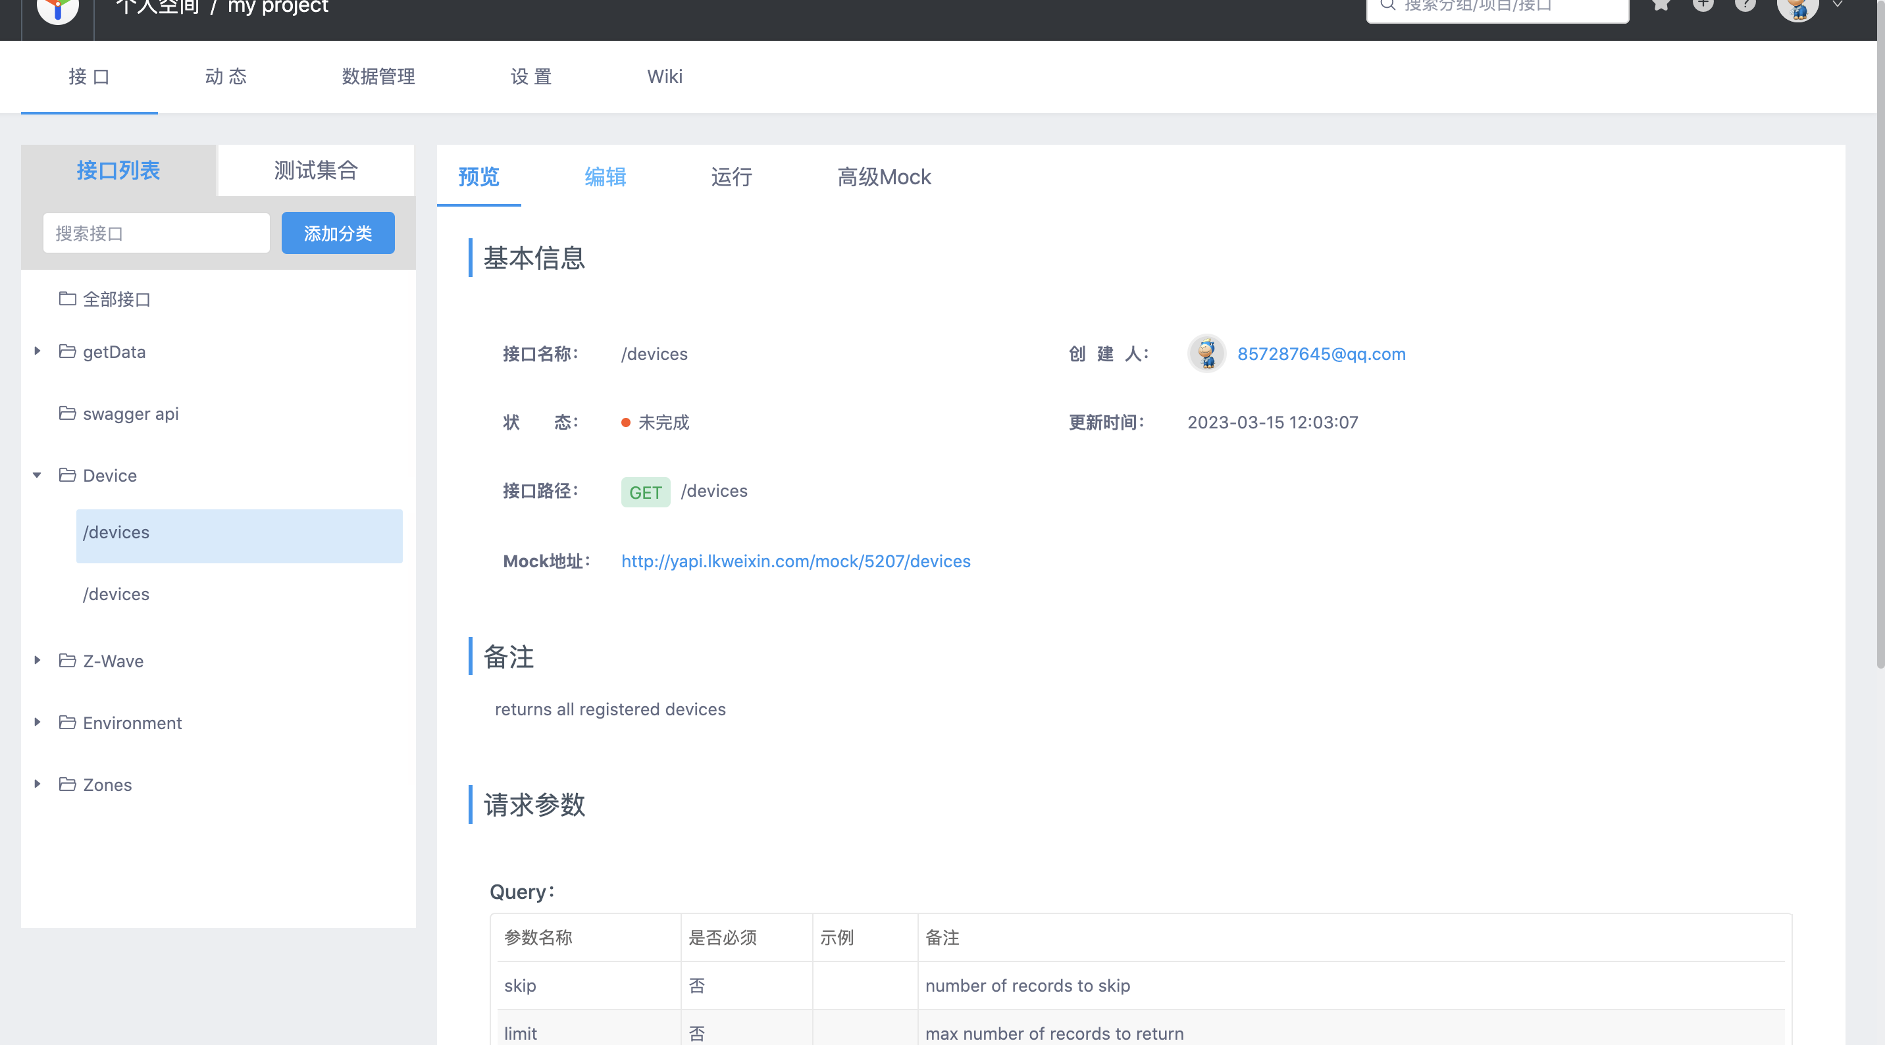Click the folder icon next to swagger api
This screenshot has height=1045, width=1885.
pos(66,413)
